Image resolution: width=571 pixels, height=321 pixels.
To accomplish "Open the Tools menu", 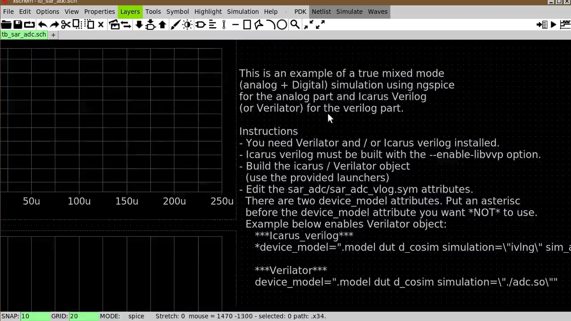I will coord(153,11).
